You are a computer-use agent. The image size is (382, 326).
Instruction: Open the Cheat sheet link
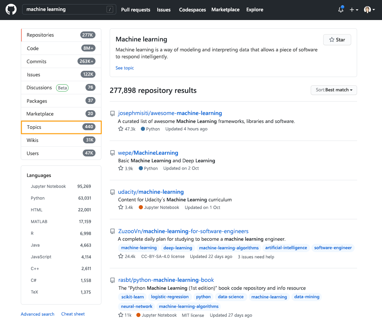(73, 314)
